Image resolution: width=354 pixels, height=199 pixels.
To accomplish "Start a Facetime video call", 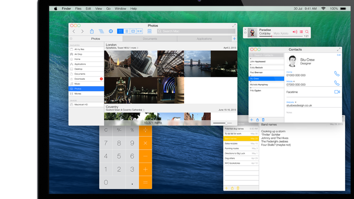I will pyautogui.click(x=337, y=92).
